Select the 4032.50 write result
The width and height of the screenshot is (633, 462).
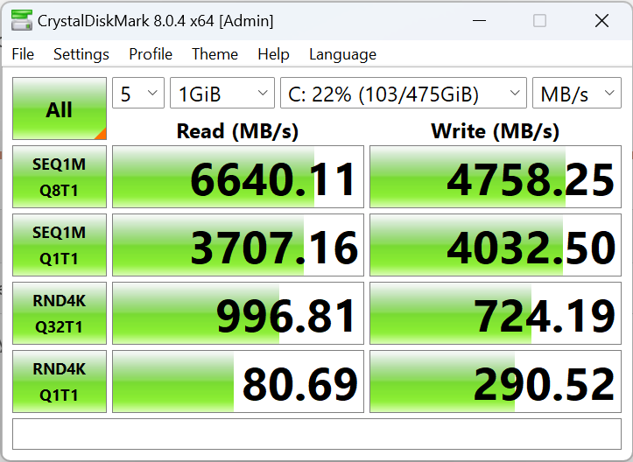tap(496, 245)
